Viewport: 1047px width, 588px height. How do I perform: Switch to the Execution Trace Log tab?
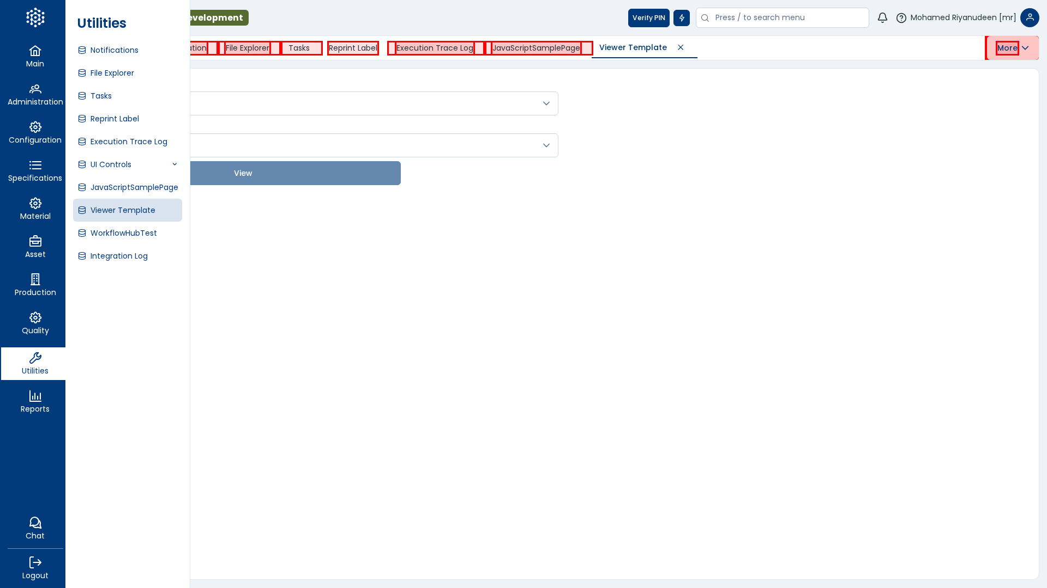coord(435,48)
